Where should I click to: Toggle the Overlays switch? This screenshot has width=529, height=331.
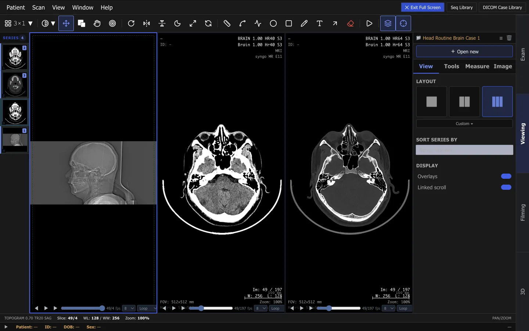[506, 176]
